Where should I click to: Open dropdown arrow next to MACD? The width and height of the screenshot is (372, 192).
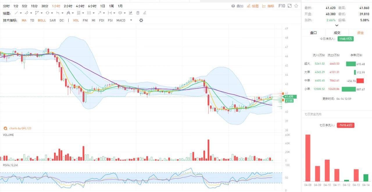point(131,20)
